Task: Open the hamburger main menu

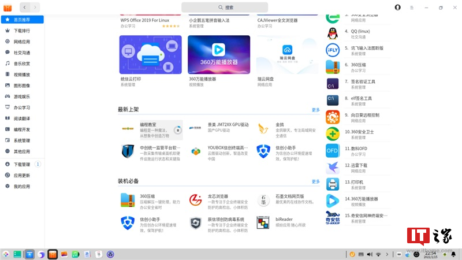Action: click(x=412, y=8)
